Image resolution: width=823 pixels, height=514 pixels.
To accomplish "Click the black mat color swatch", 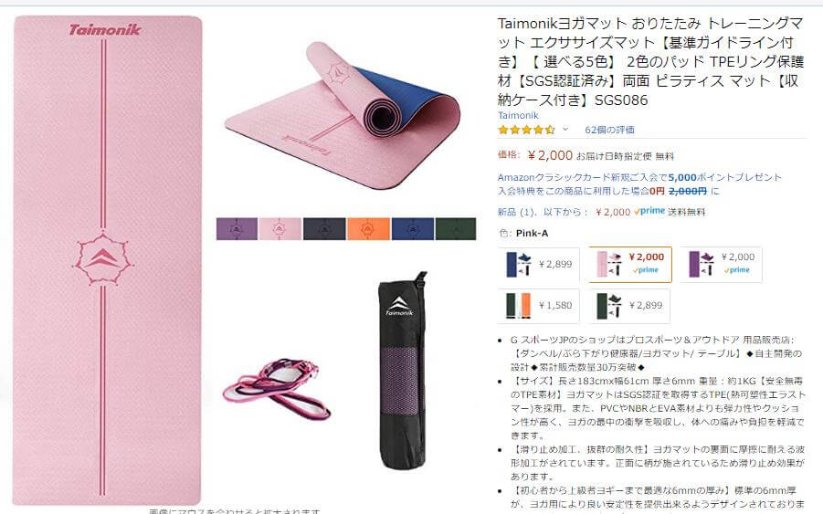I will 324,228.
